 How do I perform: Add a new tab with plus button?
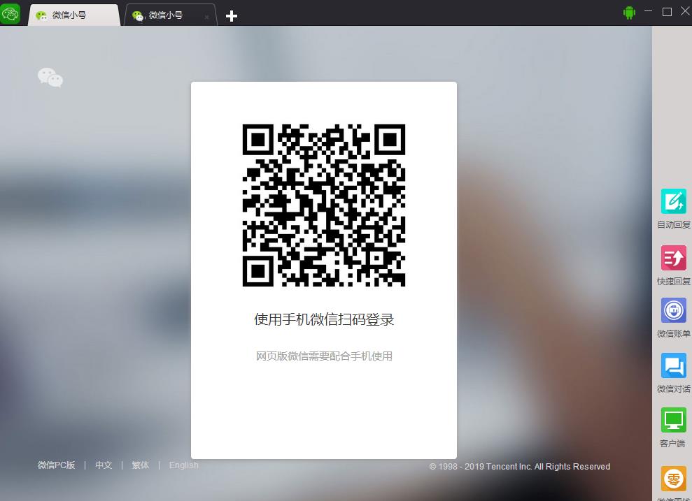(232, 16)
